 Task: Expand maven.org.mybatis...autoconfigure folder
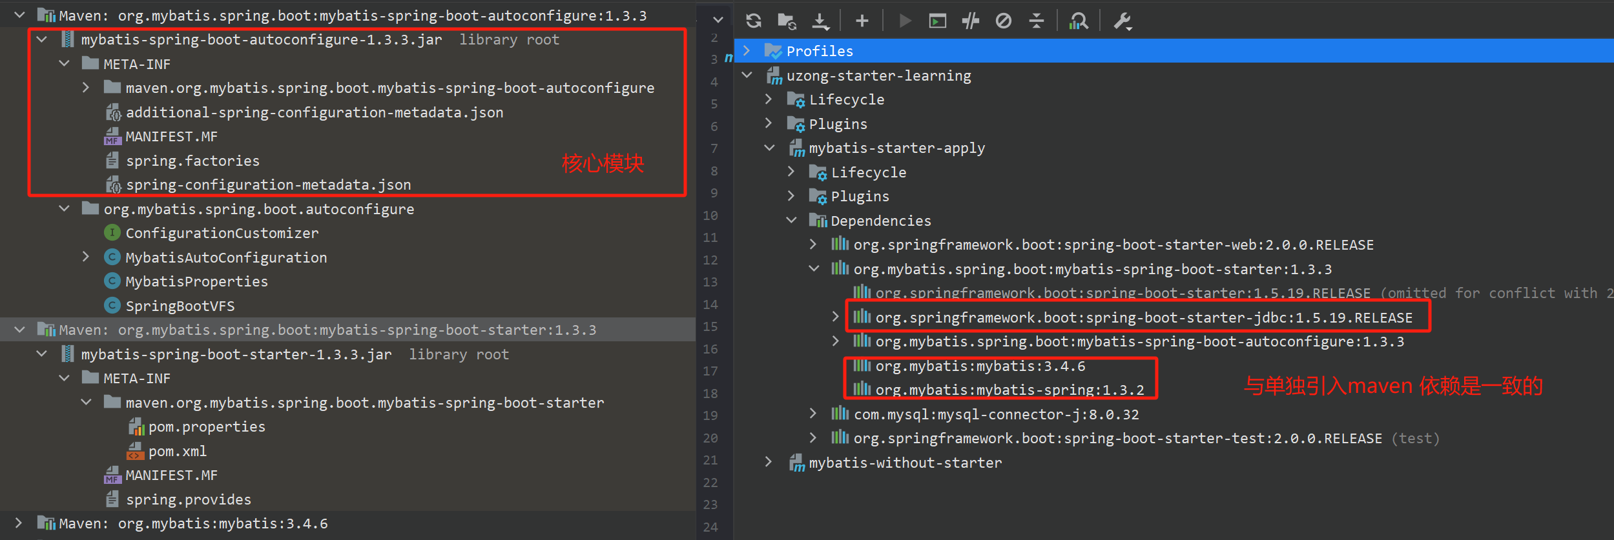(x=86, y=86)
